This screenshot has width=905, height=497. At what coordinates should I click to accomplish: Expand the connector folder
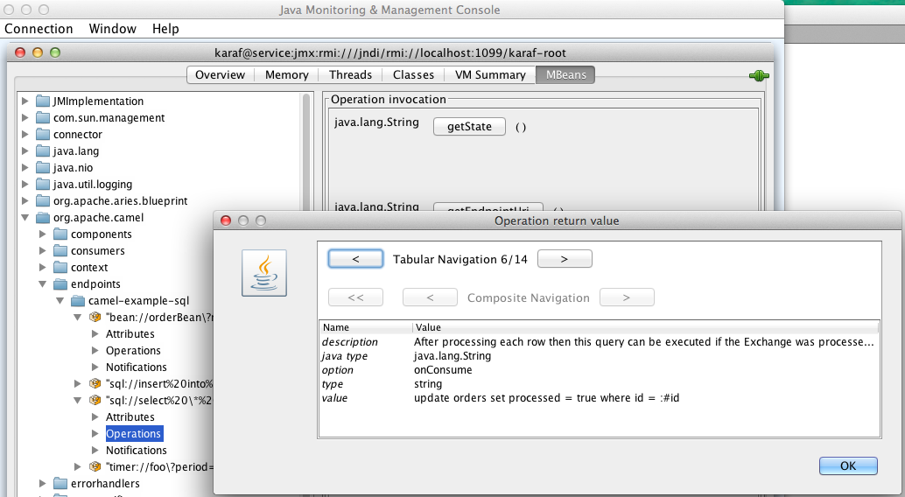25,135
